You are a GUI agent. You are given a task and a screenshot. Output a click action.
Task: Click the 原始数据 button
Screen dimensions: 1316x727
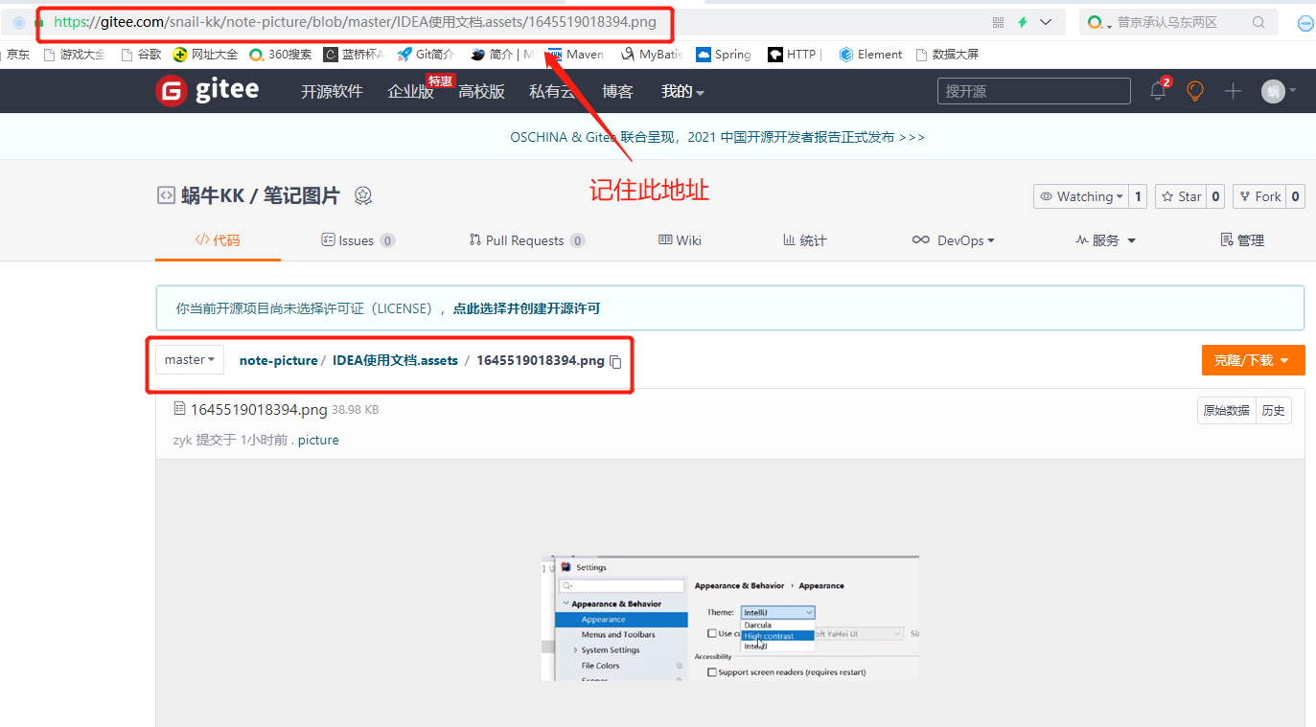pos(1226,410)
